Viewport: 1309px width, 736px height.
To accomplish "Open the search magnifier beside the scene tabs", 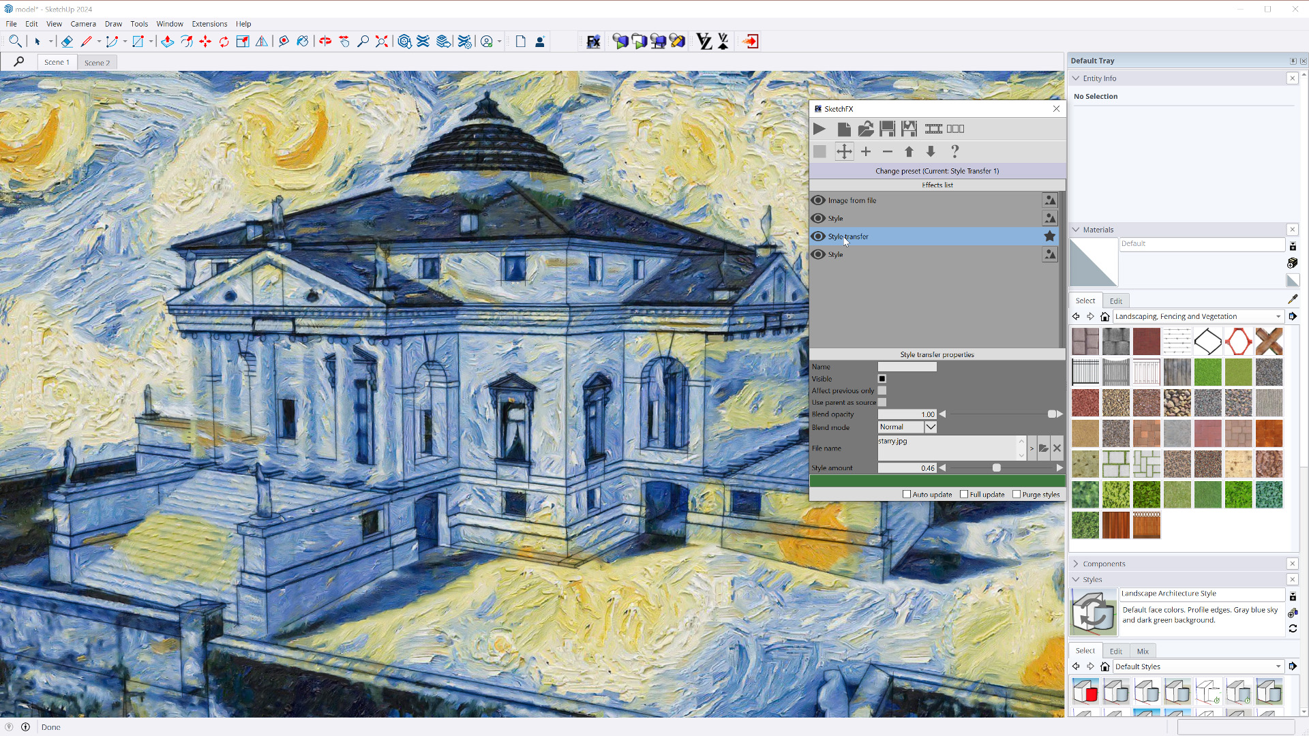I will point(19,62).
